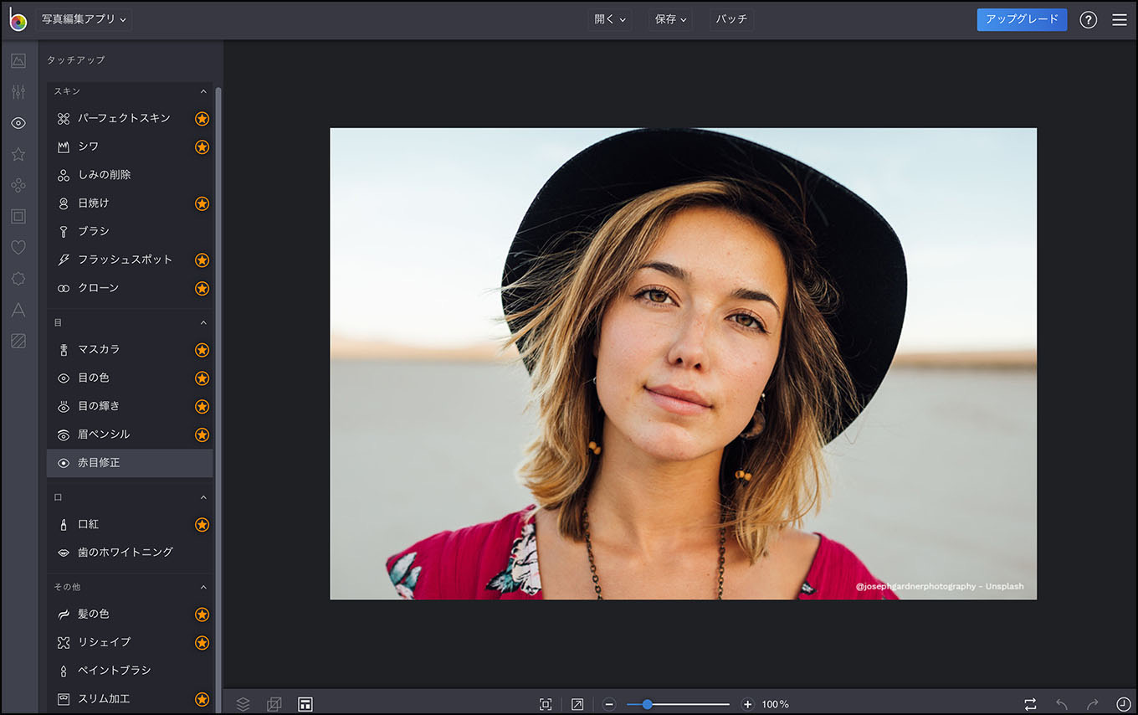Click the portrait photo on canvas
1138x715 pixels.
coord(683,363)
